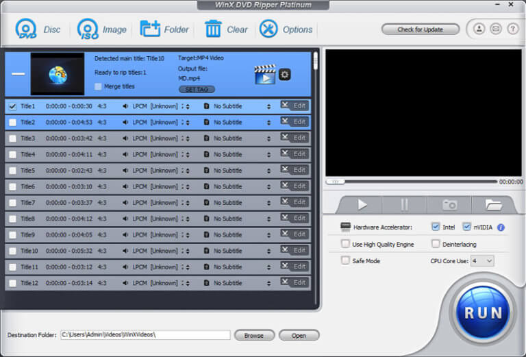This screenshot has width=526, height=357.
Task: Click the Destination Folder path field
Action: (145, 334)
